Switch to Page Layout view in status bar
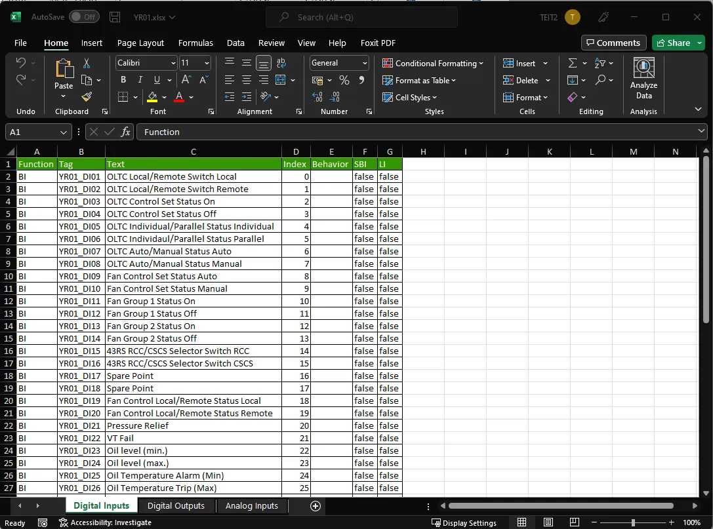713x529 pixels. pos(548,522)
